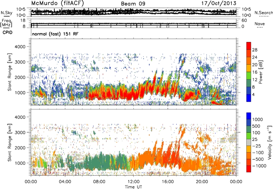This screenshot has width=273, height=189.
Task: Pick the gray near-zero Velocity swatch
Action: pyautogui.click(x=249, y=142)
